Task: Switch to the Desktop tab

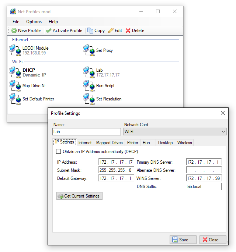Action: (165, 143)
